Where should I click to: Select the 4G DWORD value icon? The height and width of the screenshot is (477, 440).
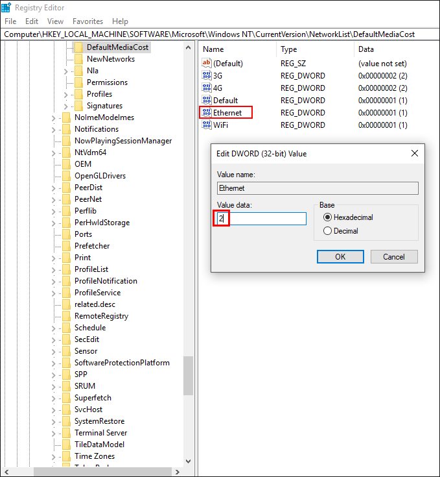coord(207,88)
